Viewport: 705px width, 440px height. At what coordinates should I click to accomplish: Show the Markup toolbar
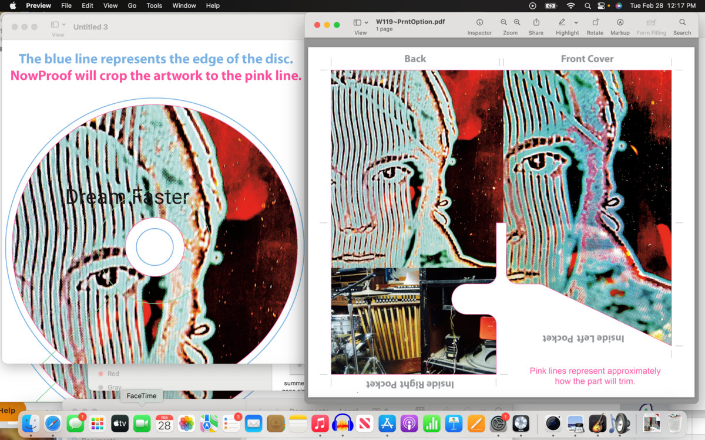[x=620, y=22]
